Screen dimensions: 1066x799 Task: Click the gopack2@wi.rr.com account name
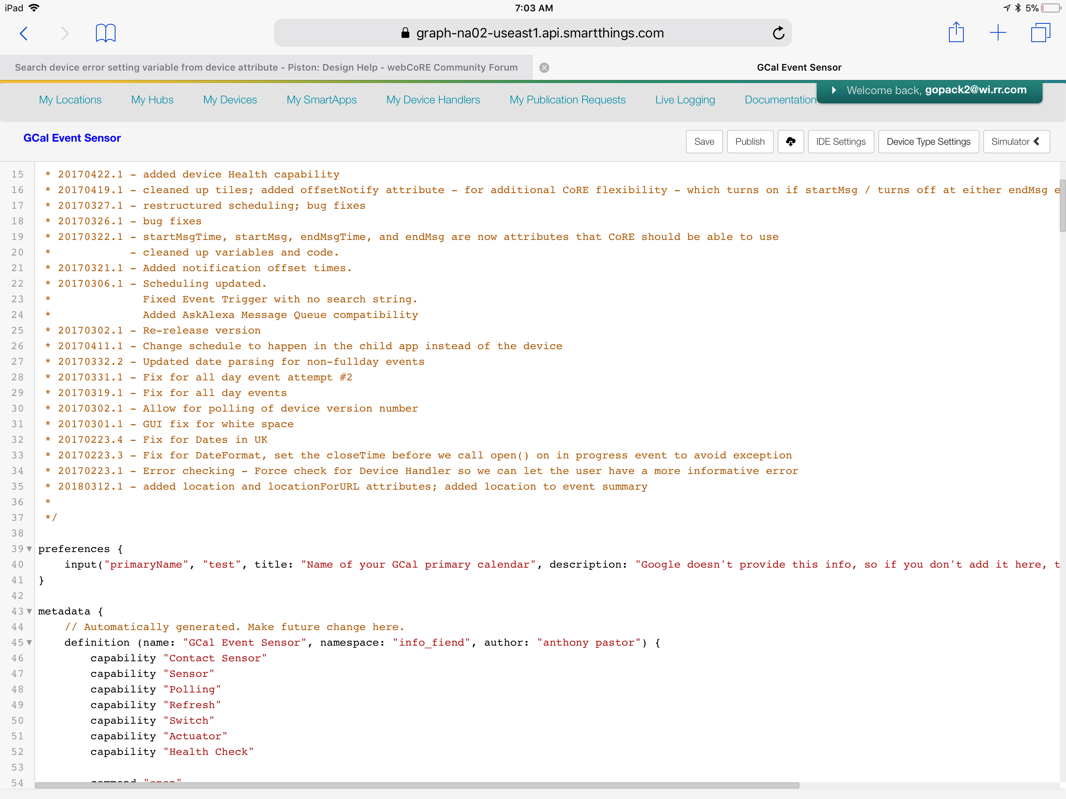pyautogui.click(x=976, y=90)
